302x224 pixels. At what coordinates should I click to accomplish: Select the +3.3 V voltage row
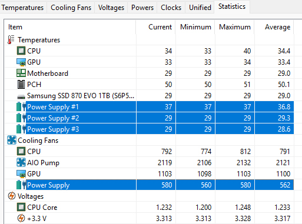click(150, 218)
